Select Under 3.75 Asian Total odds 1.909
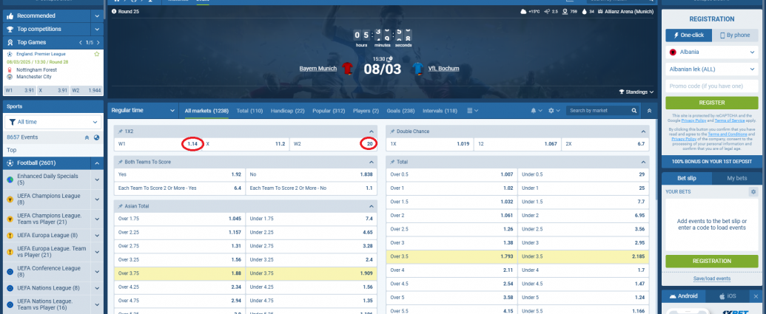766x314 pixels. (311, 273)
